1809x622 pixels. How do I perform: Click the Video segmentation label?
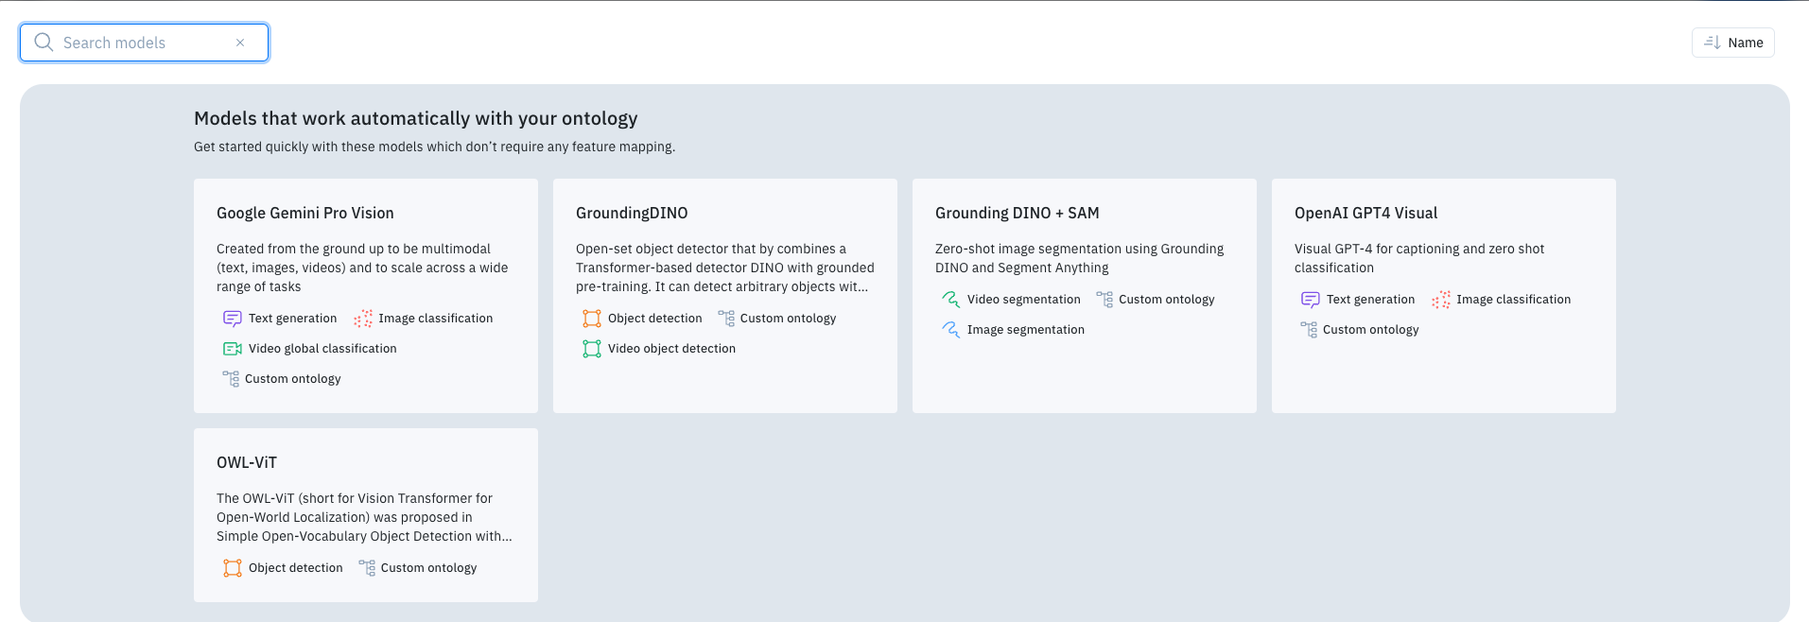coord(1023,300)
